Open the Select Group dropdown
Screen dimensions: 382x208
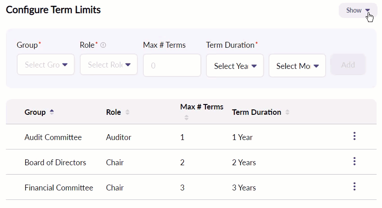coord(46,65)
